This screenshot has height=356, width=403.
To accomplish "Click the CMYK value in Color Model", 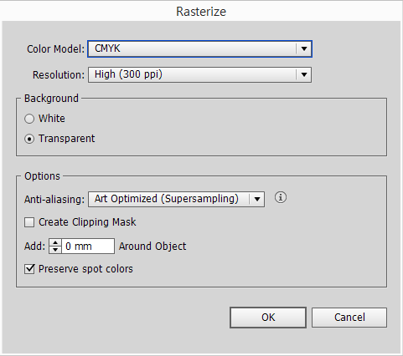I will click(x=107, y=48).
